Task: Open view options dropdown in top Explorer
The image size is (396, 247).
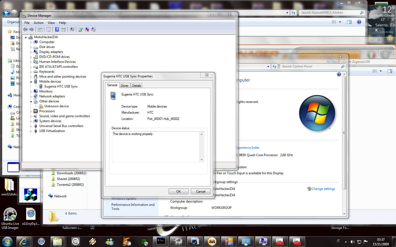Action: click(340, 22)
